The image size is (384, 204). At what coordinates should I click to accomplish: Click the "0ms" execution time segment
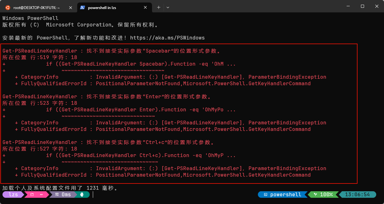(x=63, y=195)
